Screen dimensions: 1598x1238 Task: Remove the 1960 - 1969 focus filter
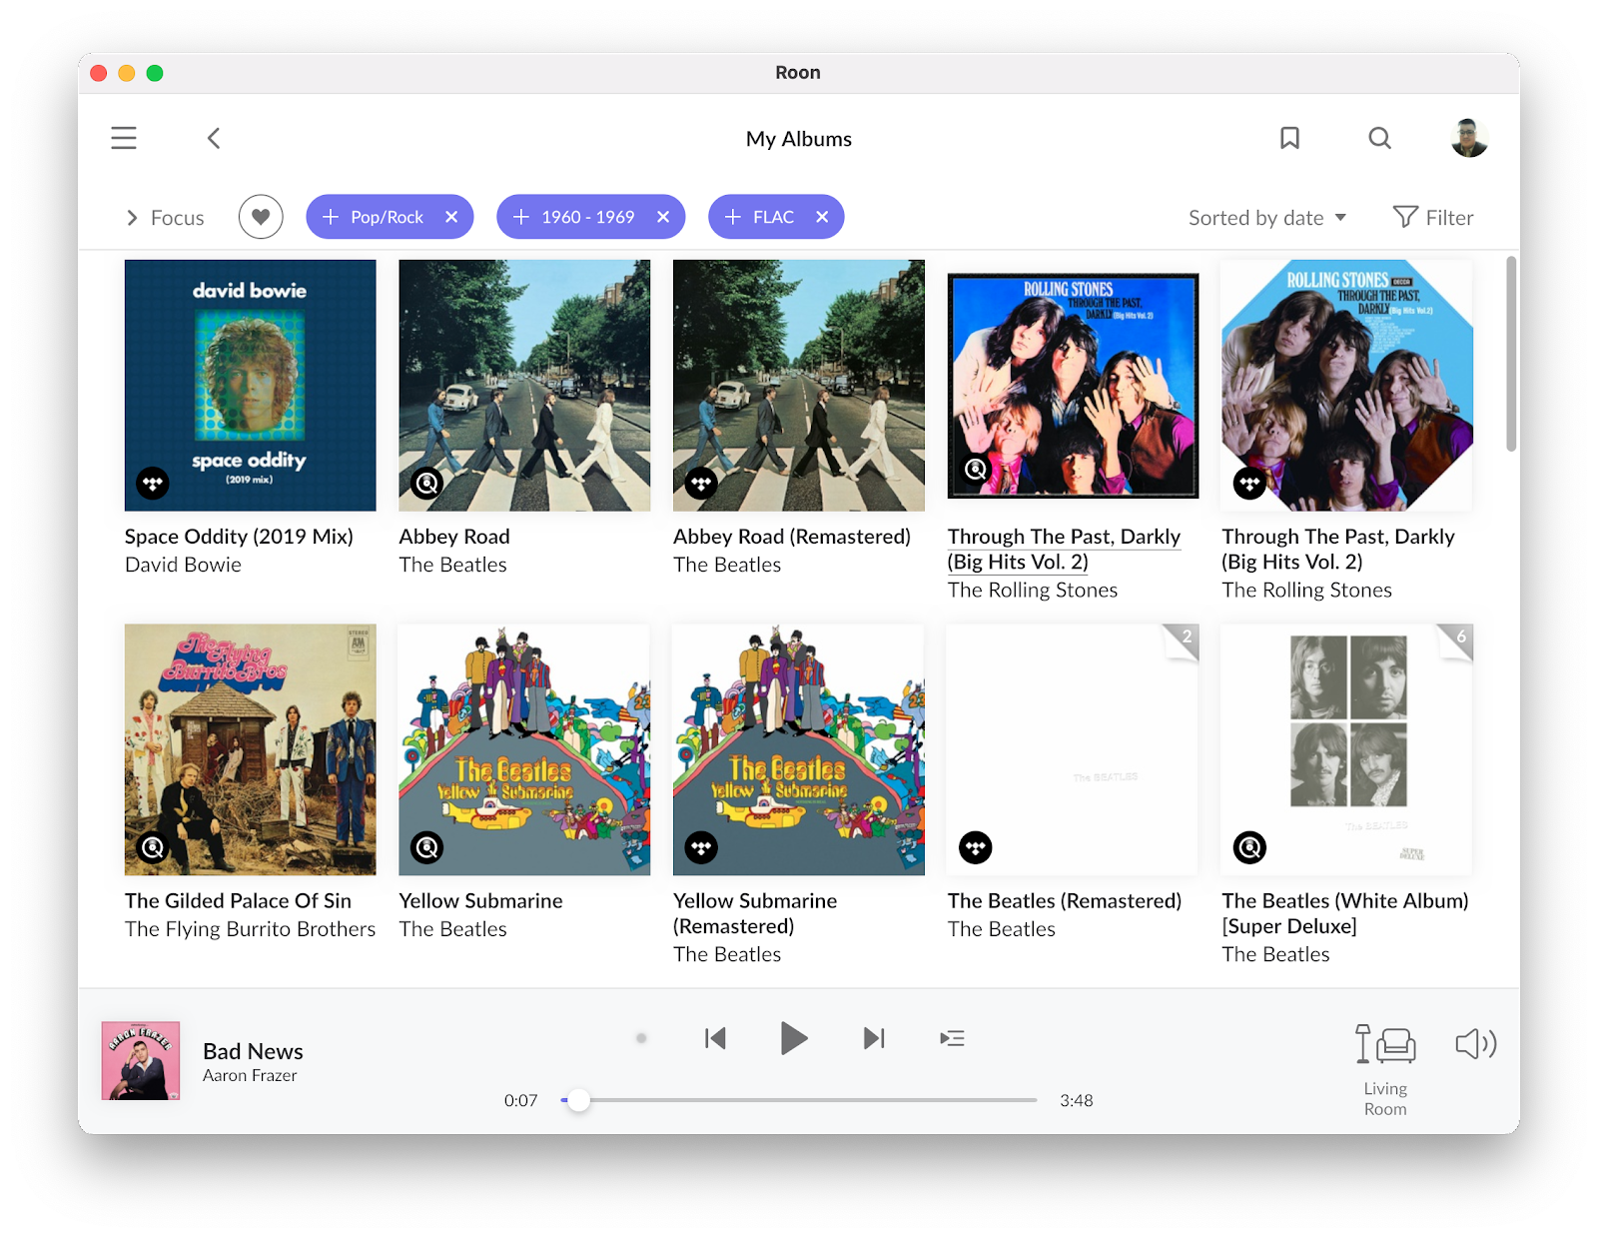663,217
